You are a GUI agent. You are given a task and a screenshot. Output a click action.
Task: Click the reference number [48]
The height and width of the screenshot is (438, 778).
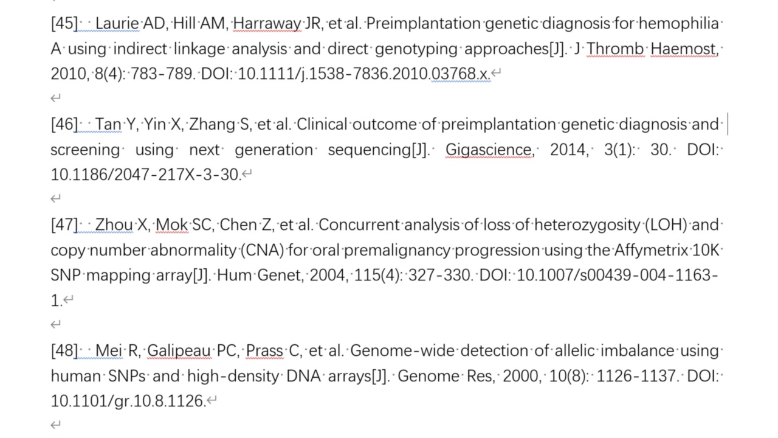(64, 351)
